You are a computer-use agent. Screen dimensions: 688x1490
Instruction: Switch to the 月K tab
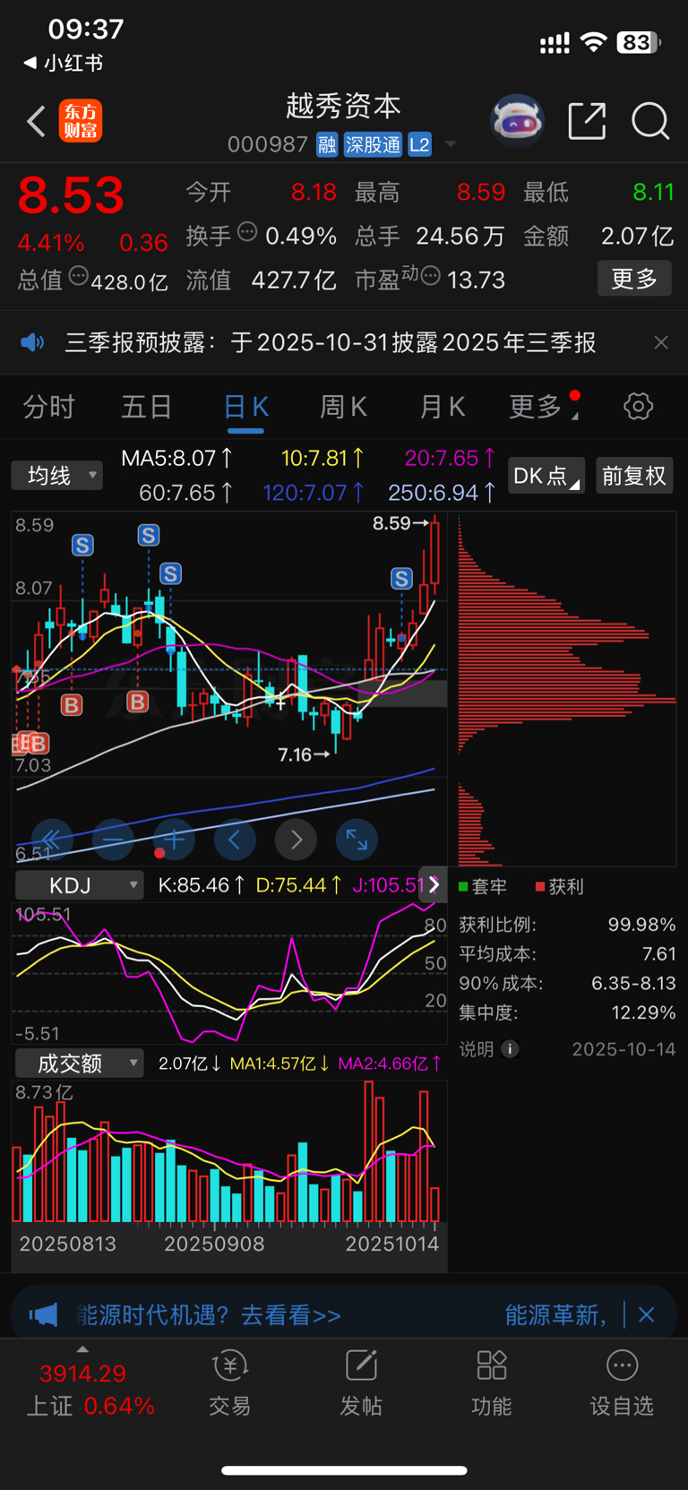coord(442,407)
